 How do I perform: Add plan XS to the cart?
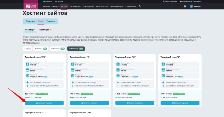[44, 103]
